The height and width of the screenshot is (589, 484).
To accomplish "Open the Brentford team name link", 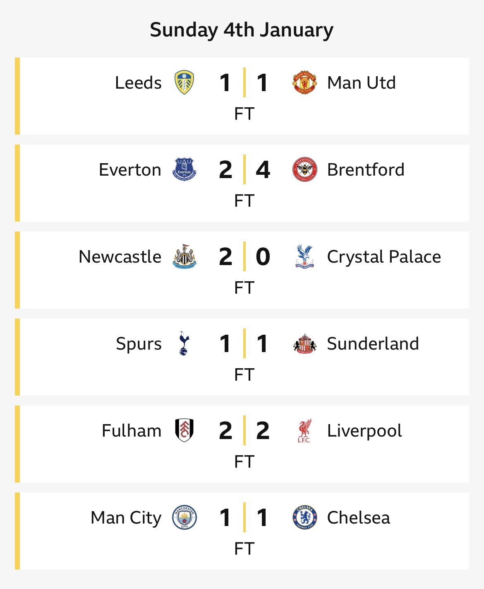I will pyautogui.click(x=366, y=170).
